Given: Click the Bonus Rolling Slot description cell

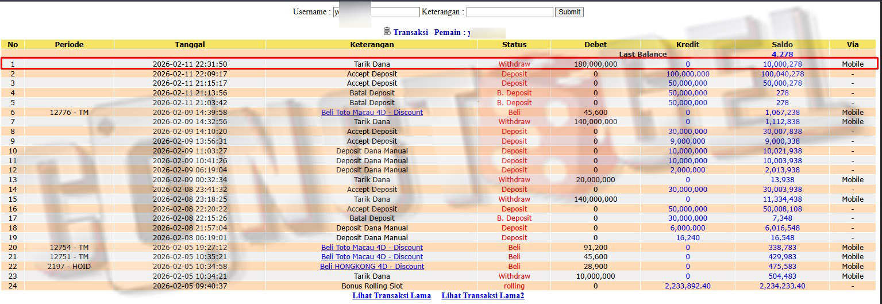Looking at the screenshot, I should tap(372, 286).
